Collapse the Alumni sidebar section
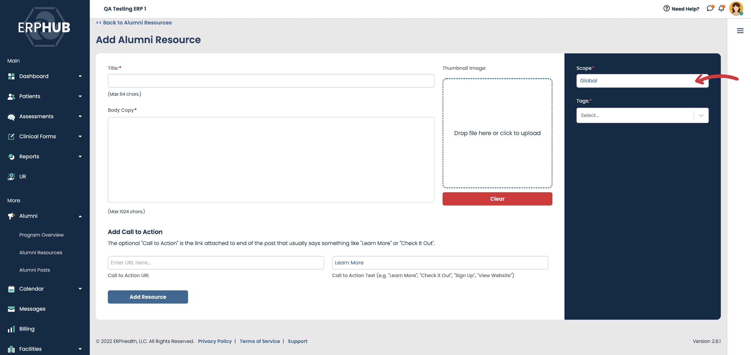The height and width of the screenshot is (355, 751). (x=80, y=216)
